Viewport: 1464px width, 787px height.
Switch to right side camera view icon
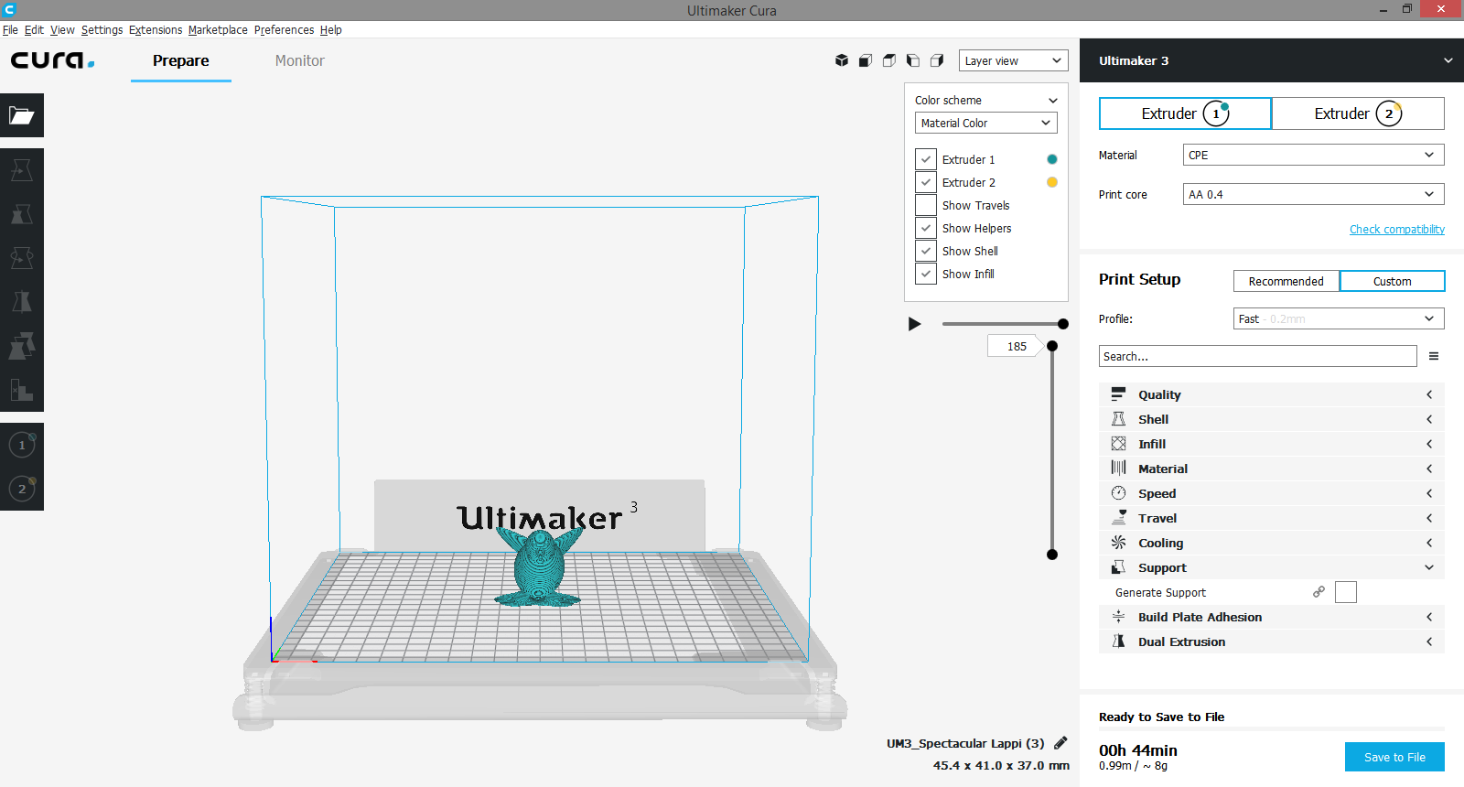[x=937, y=60]
